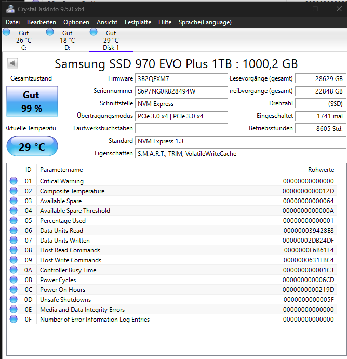Image resolution: width=347 pixels, height=359 pixels.
Task: Click the status circle for drive D:
Action: click(50, 32)
